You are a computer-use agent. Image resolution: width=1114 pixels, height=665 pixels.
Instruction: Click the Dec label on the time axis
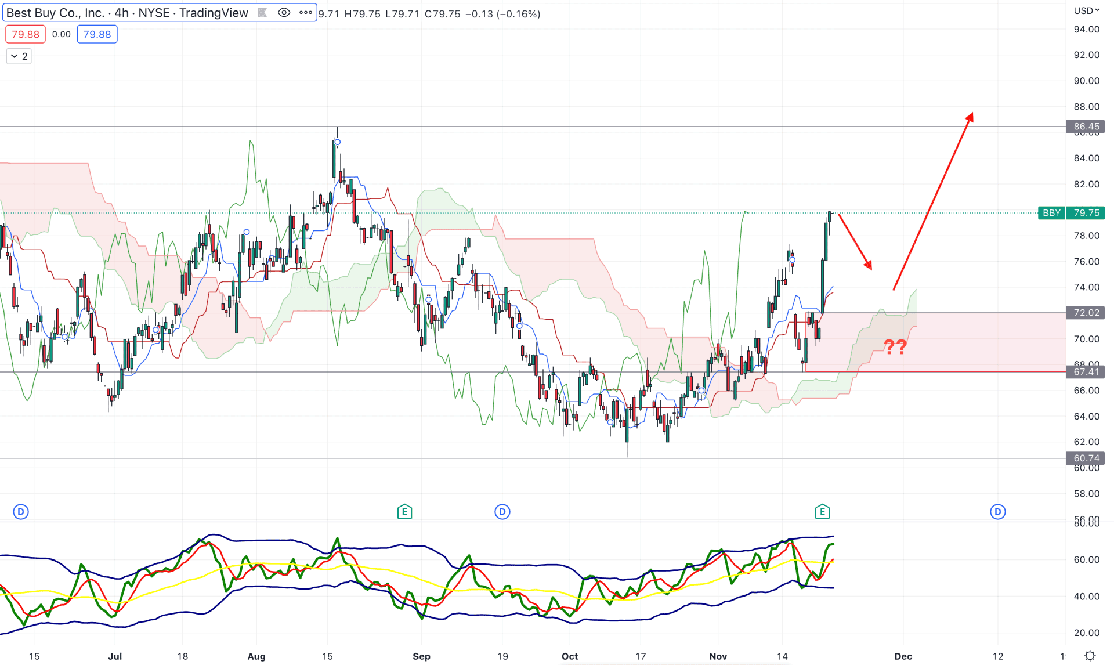tap(903, 656)
